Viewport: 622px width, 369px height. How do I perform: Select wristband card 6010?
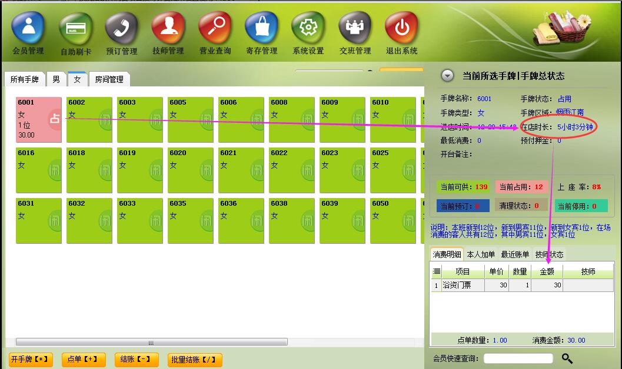click(x=393, y=119)
